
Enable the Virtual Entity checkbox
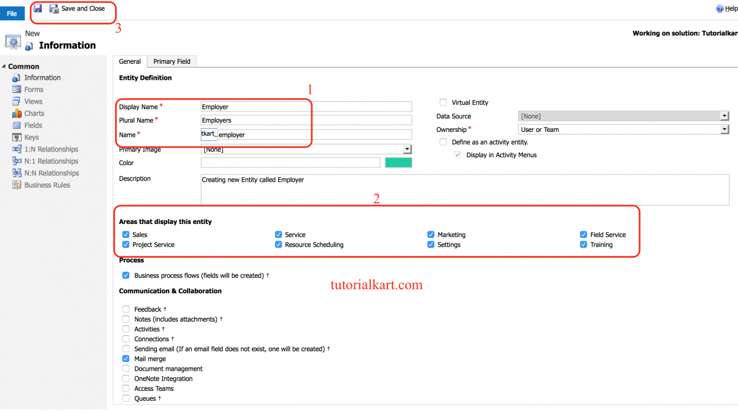pyautogui.click(x=443, y=102)
